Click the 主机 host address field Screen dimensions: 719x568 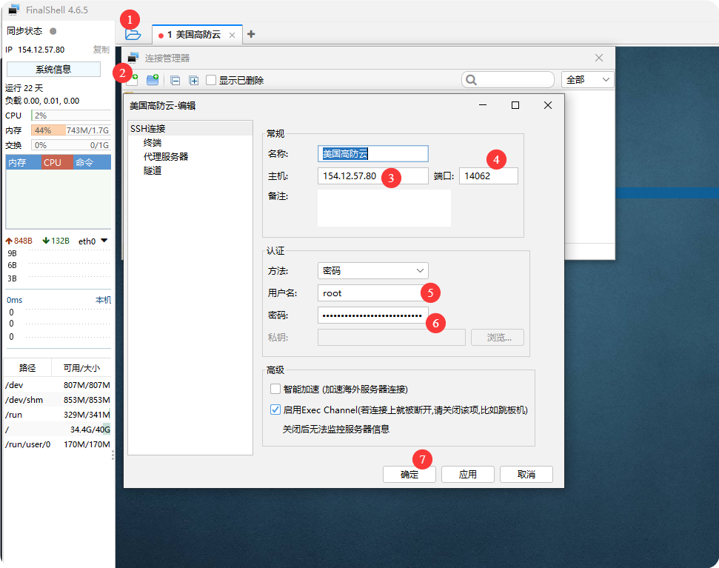372,176
